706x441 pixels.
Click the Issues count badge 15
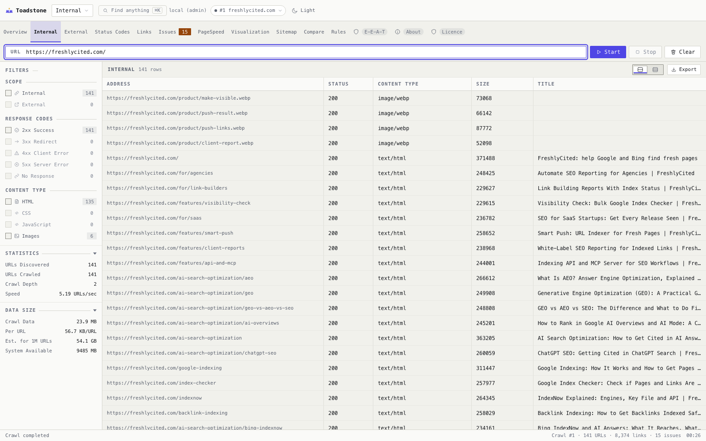click(185, 32)
